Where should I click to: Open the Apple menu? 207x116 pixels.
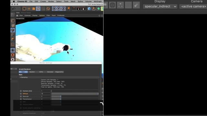point(14,1)
